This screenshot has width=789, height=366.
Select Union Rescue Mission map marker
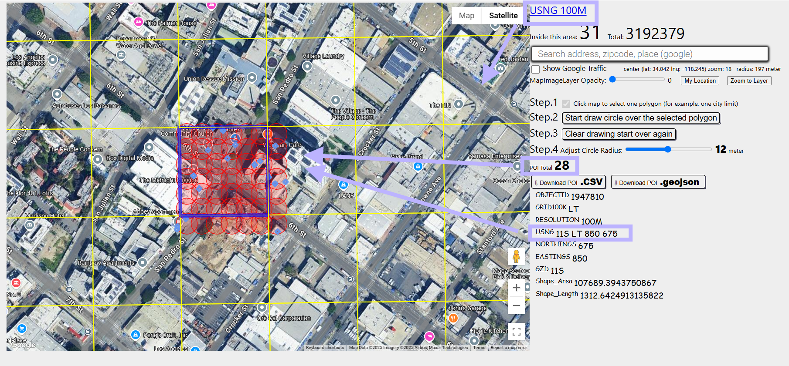252,78
